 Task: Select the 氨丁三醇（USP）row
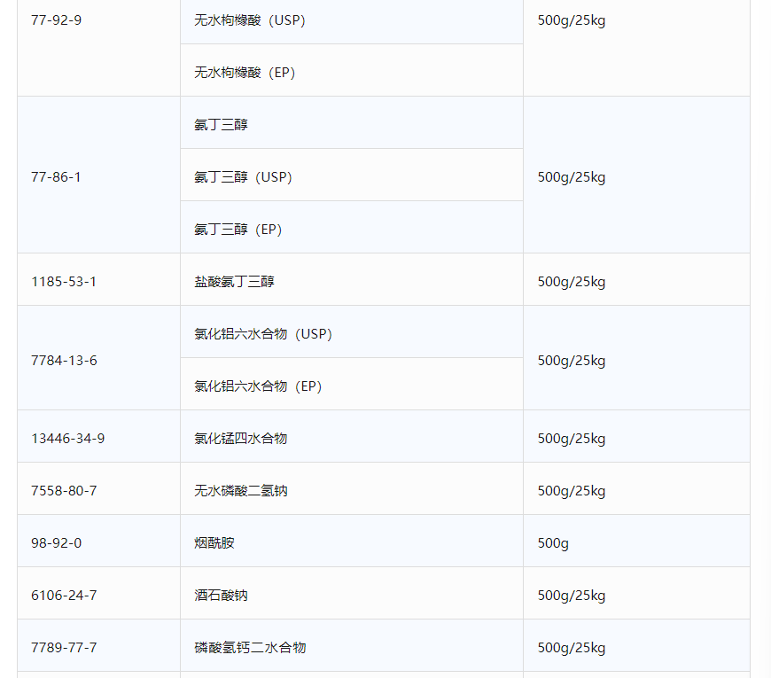tap(243, 177)
